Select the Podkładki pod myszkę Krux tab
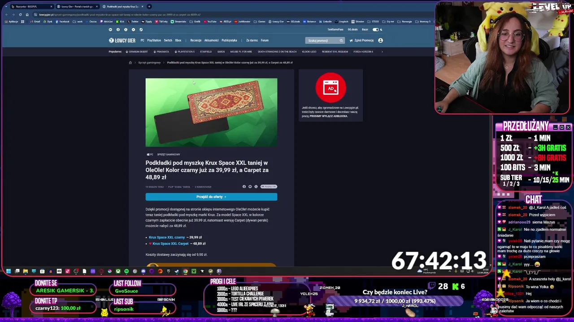Screen dimensions: 574x322 [x=122, y=7]
